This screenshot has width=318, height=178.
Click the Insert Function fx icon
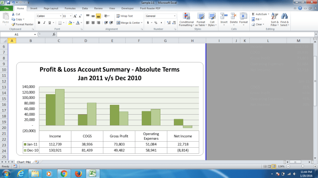coord(54,34)
